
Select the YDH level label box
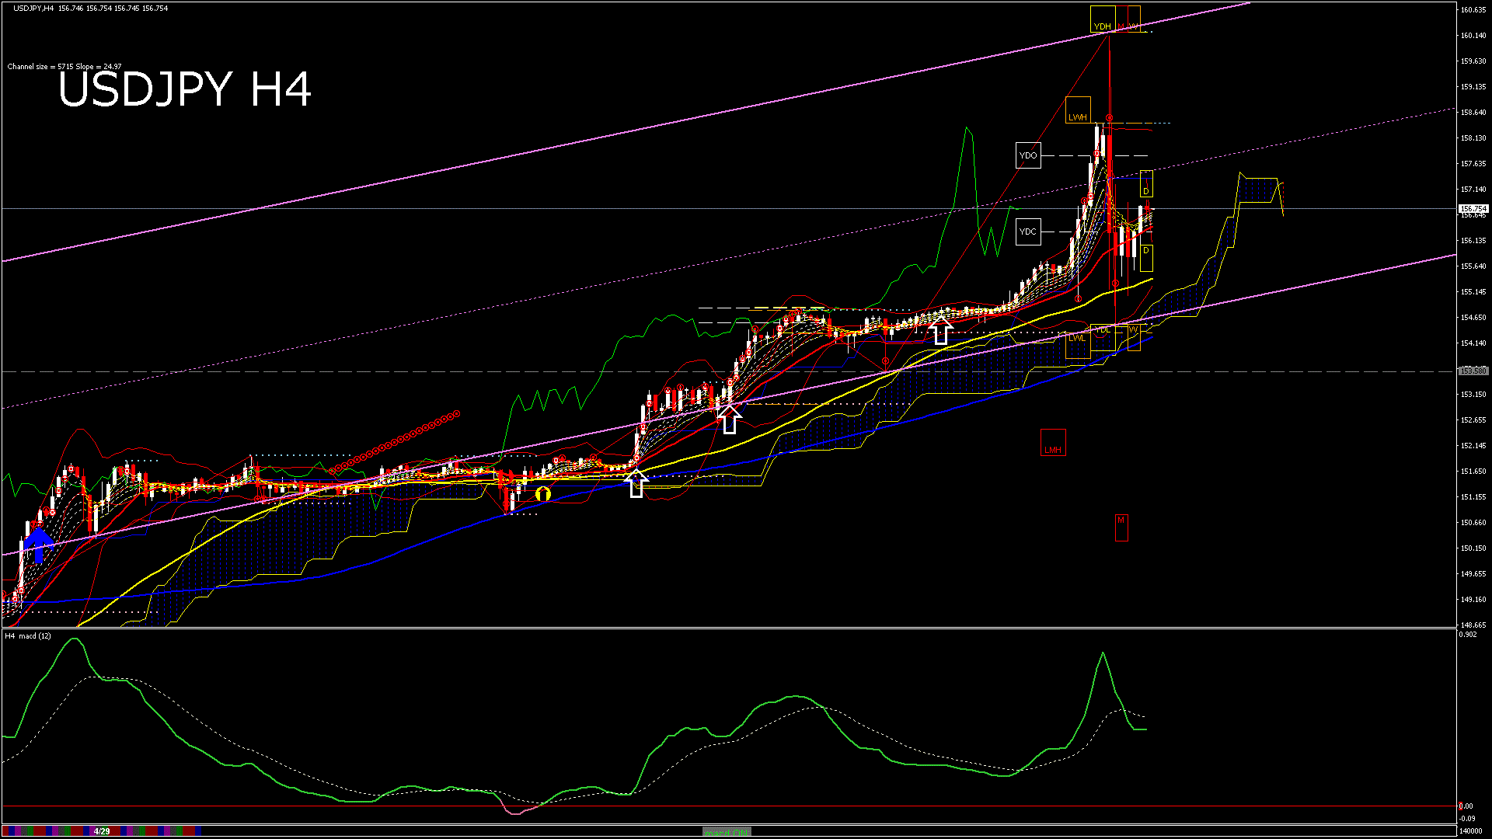[1102, 19]
